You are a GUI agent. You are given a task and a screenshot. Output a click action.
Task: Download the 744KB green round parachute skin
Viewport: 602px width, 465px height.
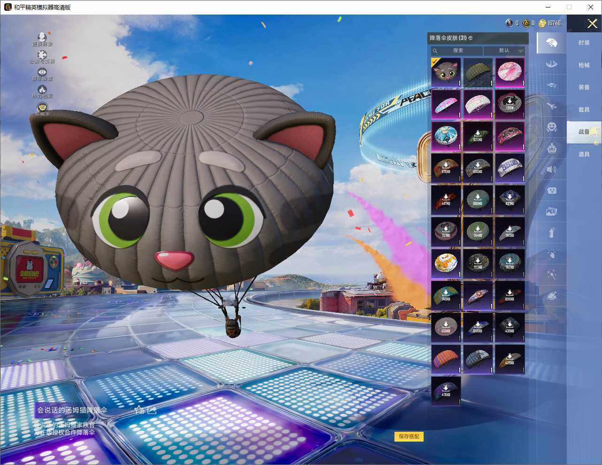tap(478, 232)
